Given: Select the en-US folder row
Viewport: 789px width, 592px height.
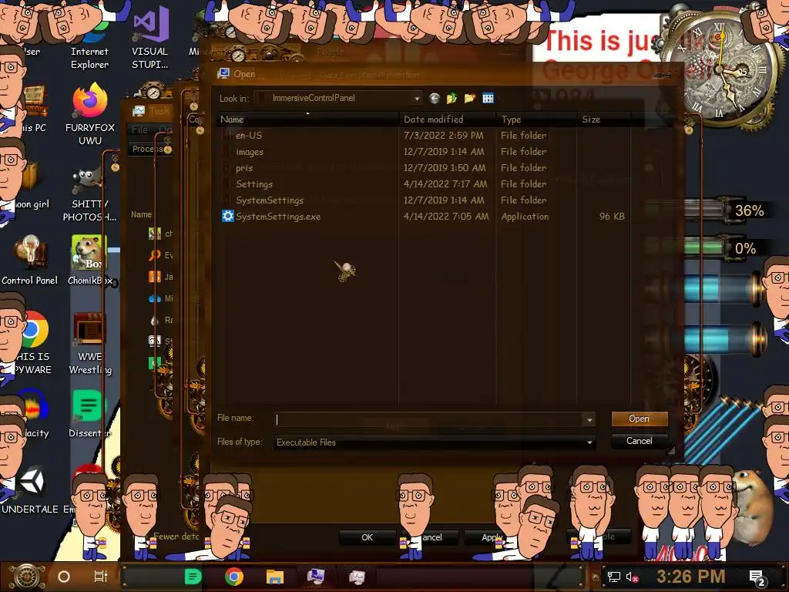Looking at the screenshot, I should click(423, 136).
